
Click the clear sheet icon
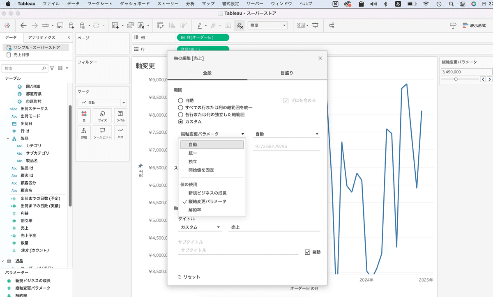141,25
